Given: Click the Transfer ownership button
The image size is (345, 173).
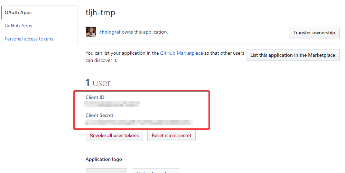Looking at the screenshot, I should (314, 33).
